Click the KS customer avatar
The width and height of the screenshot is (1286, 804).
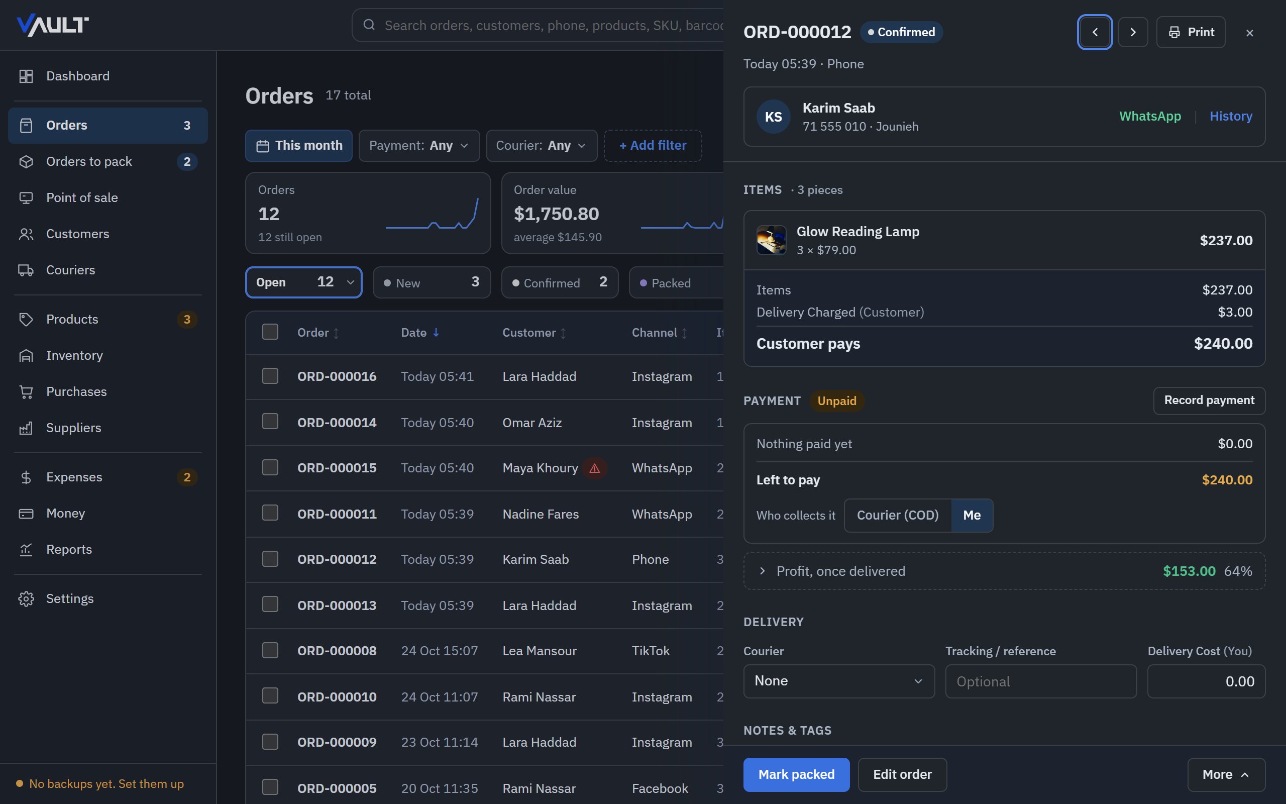pyautogui.click(x=773, y=117)
